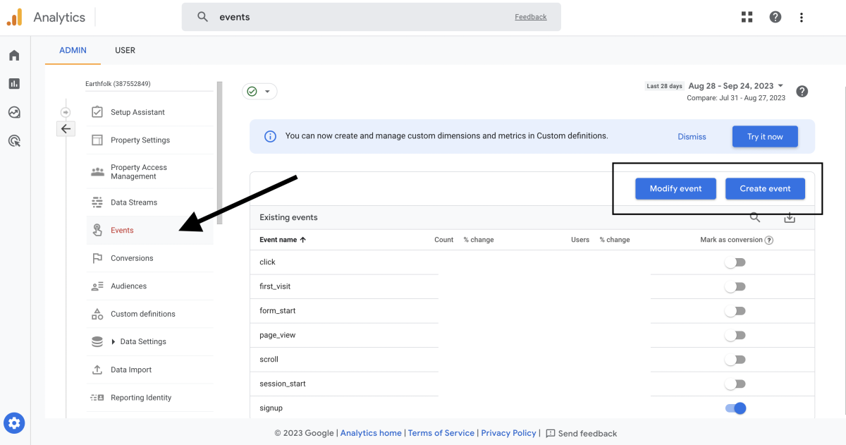Image resolution: width=846 pixels, height=445 pixels.
Task: Click in the search field containing events
Action: click(372, 17)
